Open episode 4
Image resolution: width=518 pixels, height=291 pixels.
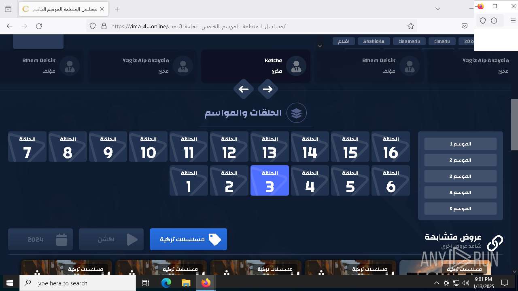point(310,180)
